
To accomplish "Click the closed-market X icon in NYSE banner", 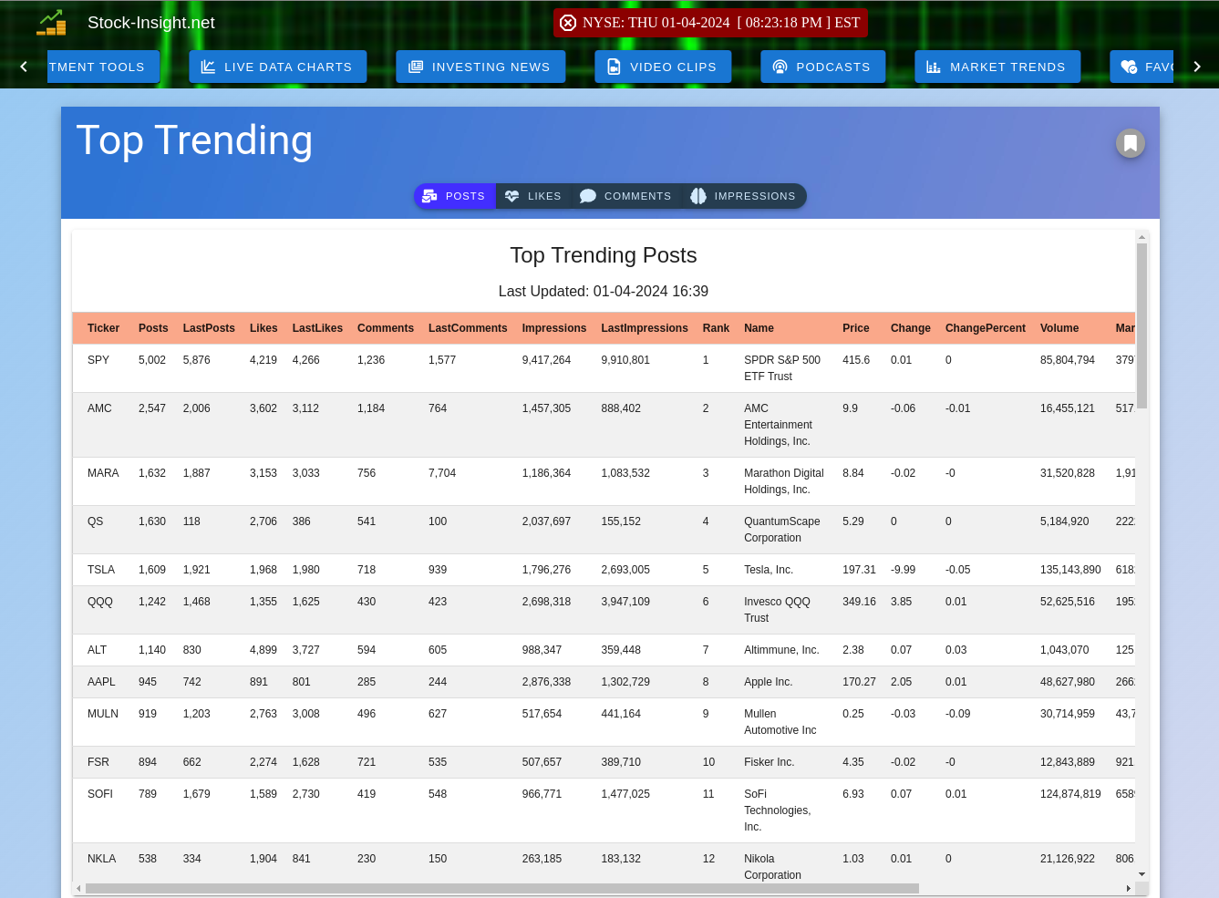I will pyautogui.click(x=568, y=23).
